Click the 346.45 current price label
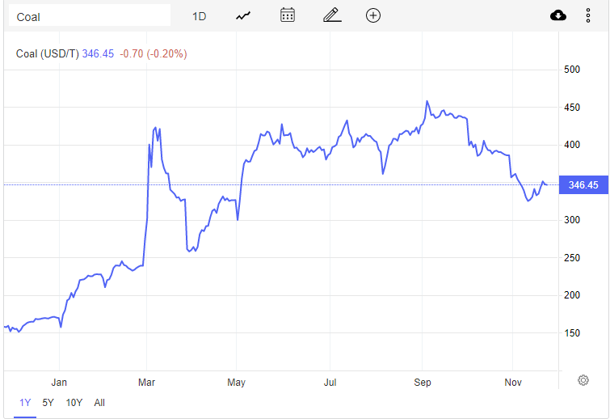The height and width of the screenshot is (419, 610). coord(583,185)
